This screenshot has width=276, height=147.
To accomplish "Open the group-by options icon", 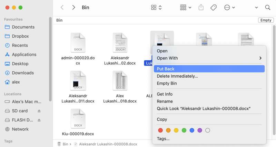I will click(183, 7).
